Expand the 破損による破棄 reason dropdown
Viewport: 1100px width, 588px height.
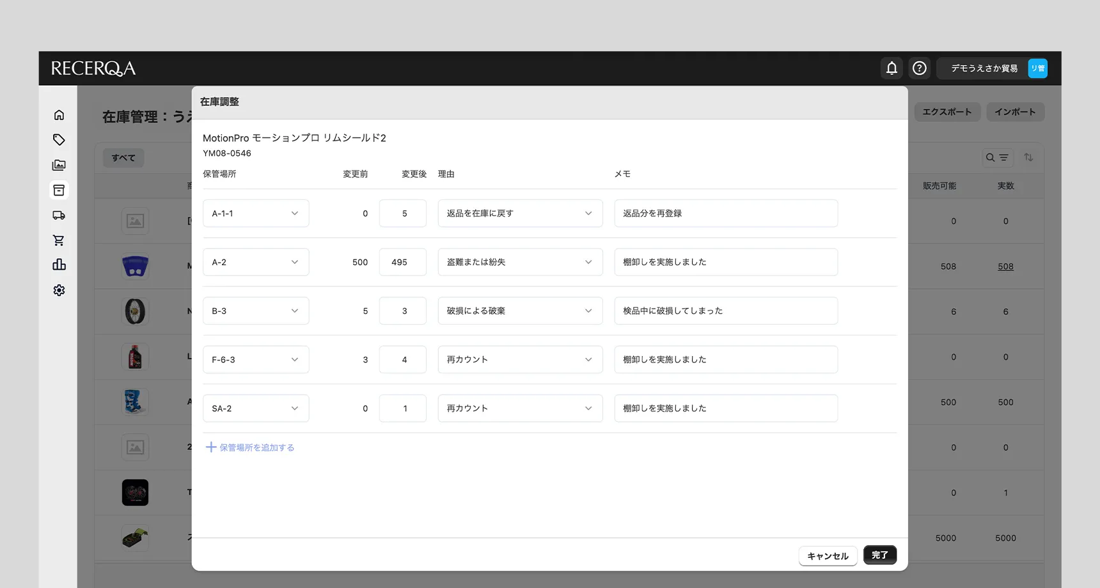click(x=519, y=311)
